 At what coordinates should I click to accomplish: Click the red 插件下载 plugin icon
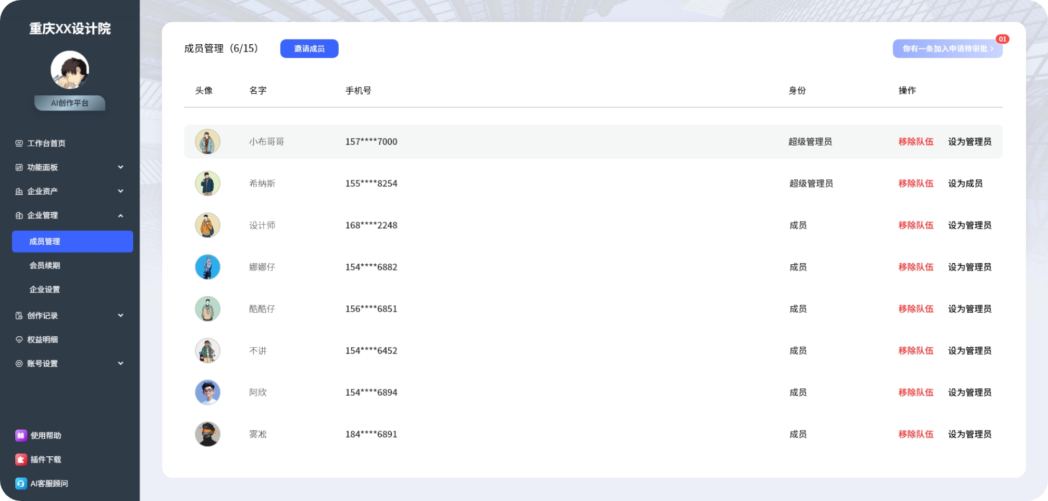pos(21,459)
